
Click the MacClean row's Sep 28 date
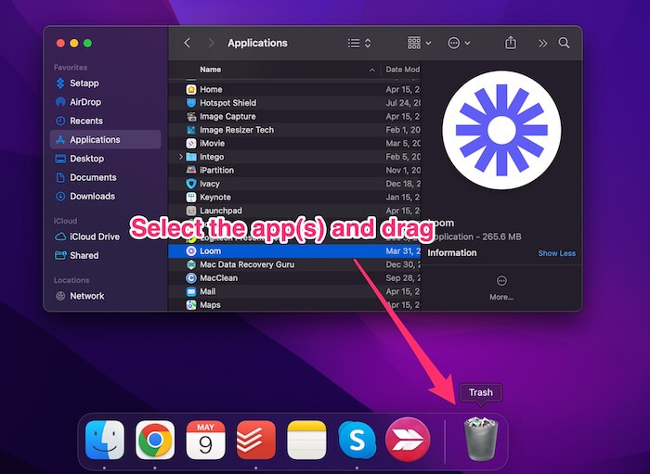point(402,277)
